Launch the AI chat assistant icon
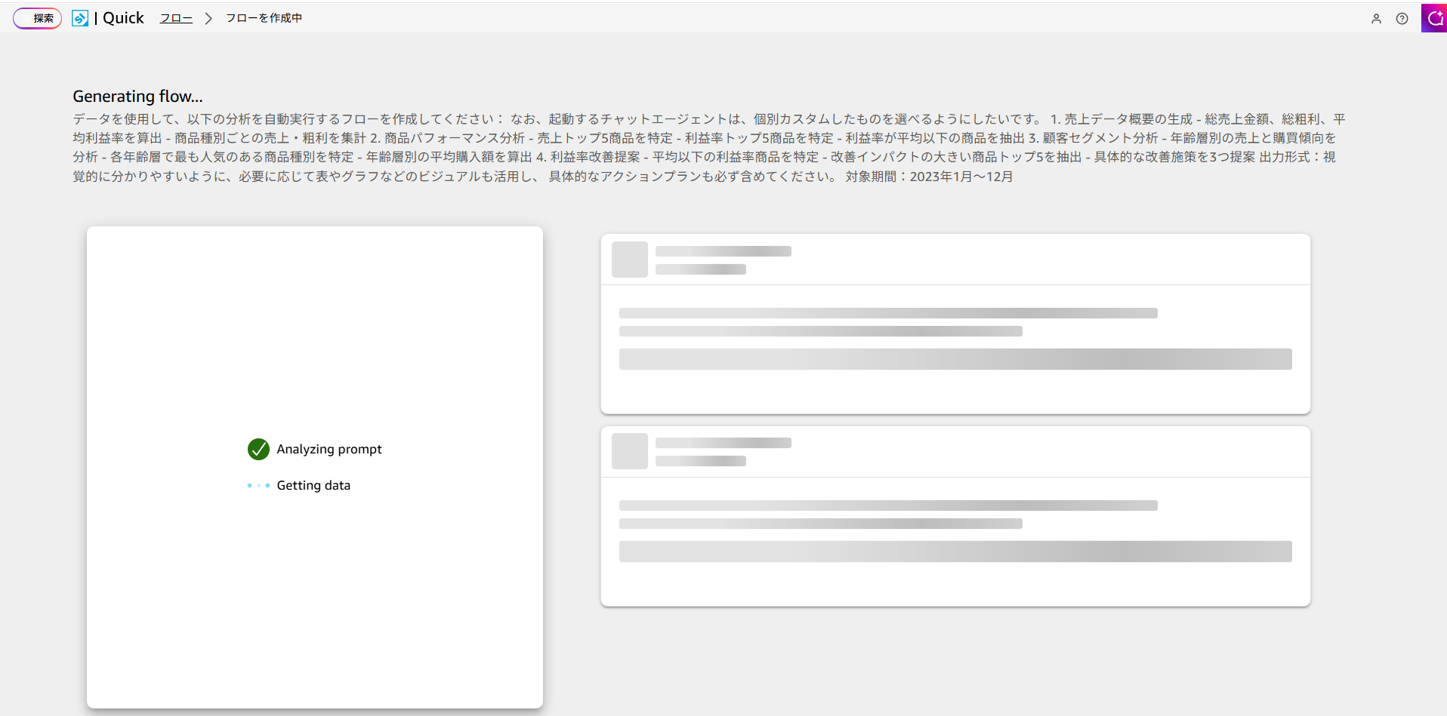Viewport: 1447px width, 716px height. click(1434, 18)
